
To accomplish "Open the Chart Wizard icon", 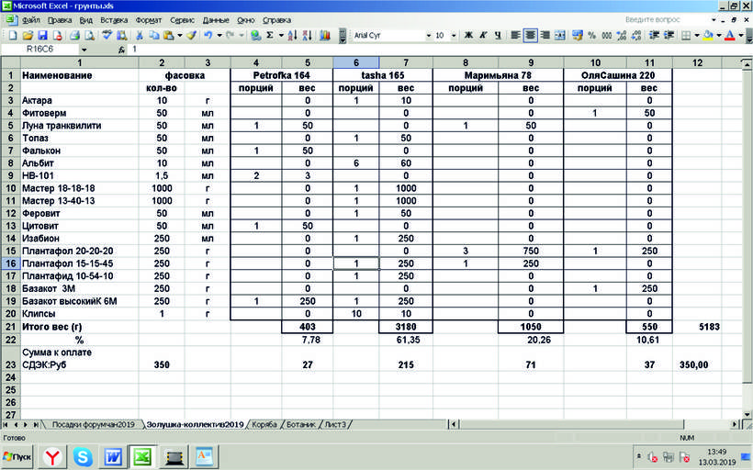I will (x=325, y=35).
